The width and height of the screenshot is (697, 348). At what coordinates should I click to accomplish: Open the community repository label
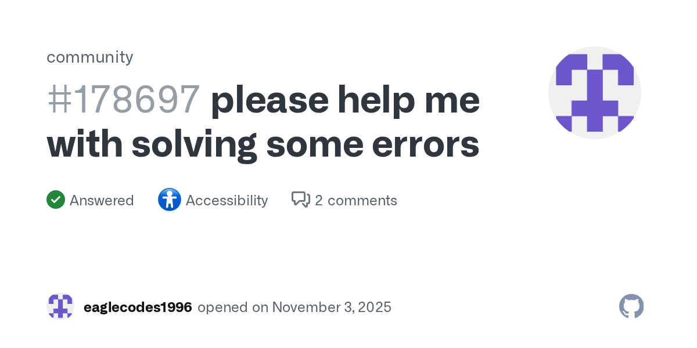(x=89, y=57)
